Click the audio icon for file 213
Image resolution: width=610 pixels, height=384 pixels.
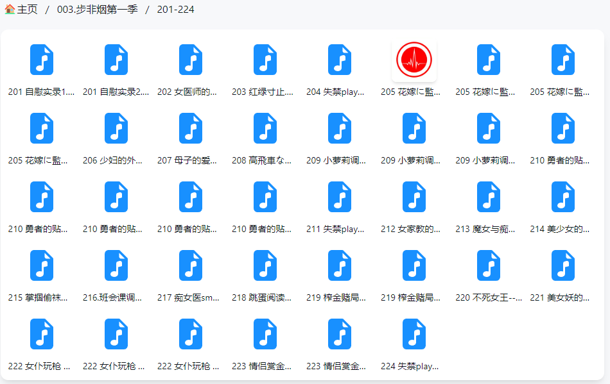[489, 197]
